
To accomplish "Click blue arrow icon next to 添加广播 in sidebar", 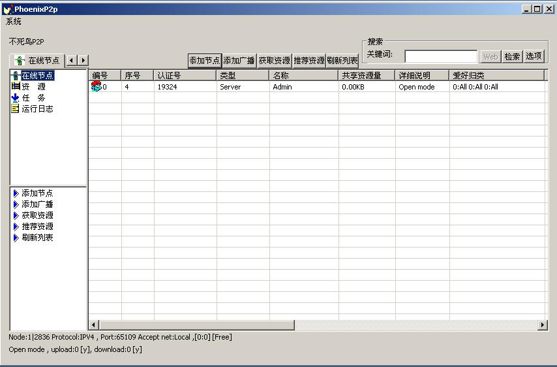I will tap(16, 204).
